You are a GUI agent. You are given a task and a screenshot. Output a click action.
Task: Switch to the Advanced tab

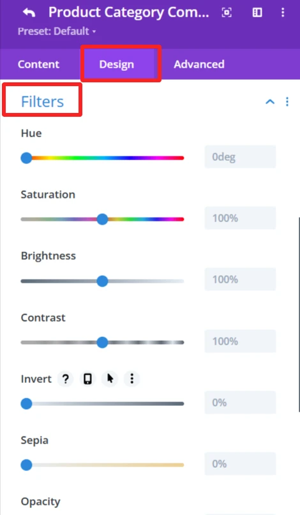click(199, 64)
